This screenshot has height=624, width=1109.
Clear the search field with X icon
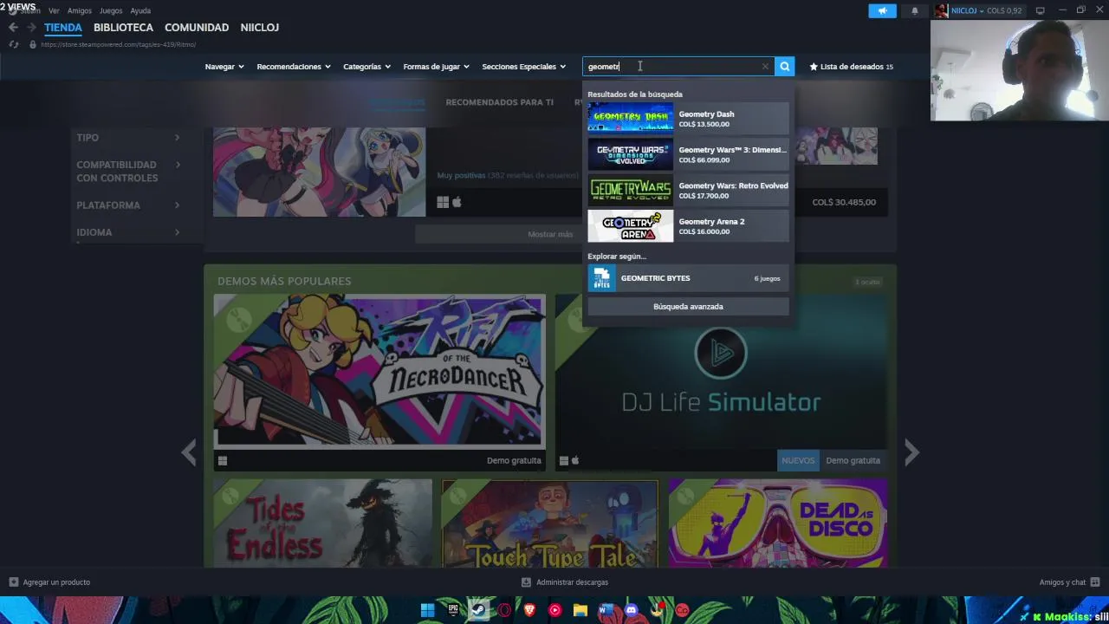point(765,66)
